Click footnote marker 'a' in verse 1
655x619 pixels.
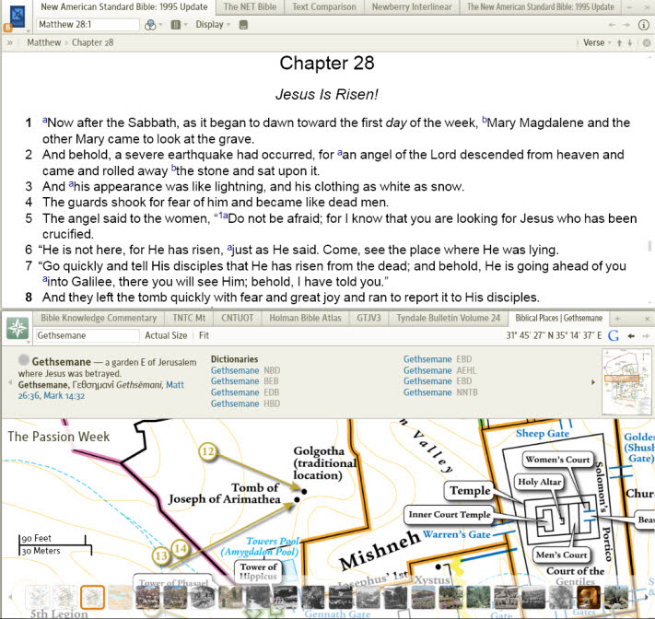45,121
